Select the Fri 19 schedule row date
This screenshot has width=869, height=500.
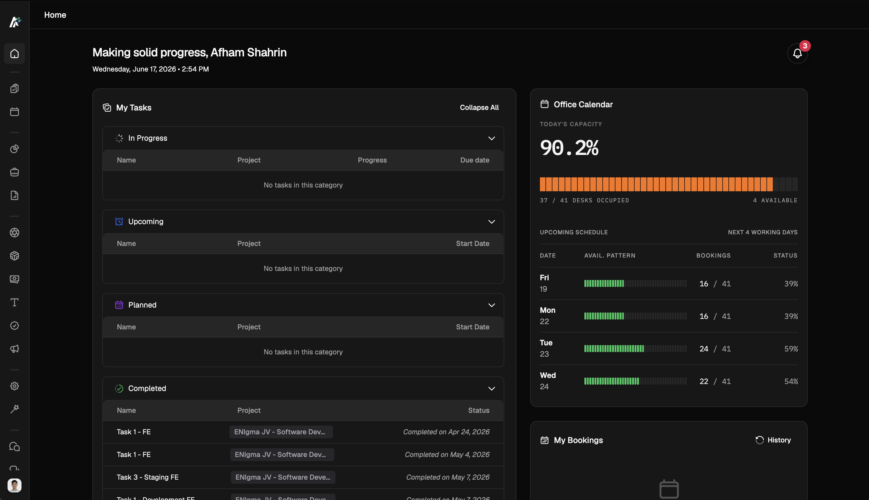(x=545, y=283)
